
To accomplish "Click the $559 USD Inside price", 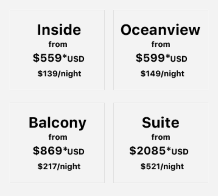I will coord(58,58).
